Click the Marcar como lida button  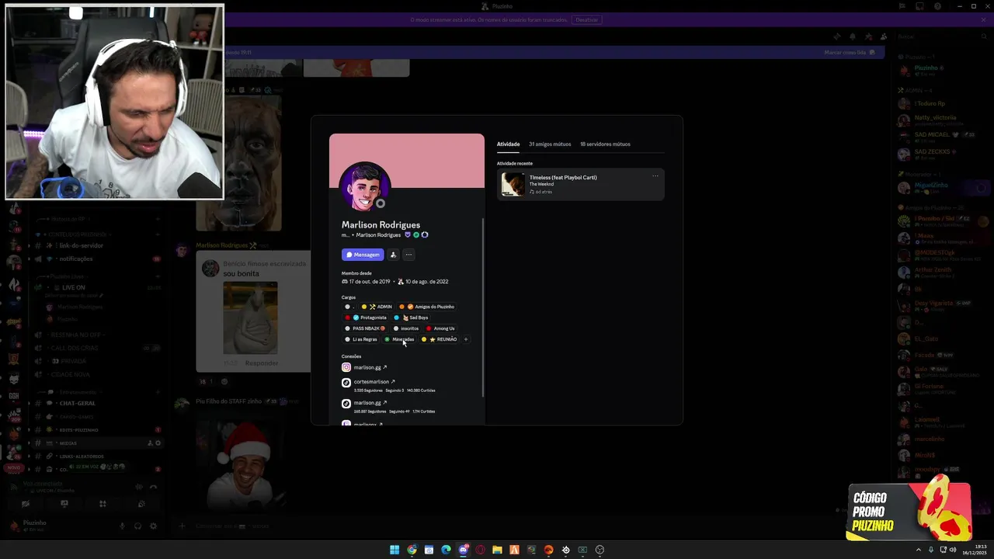click(850, 53)
